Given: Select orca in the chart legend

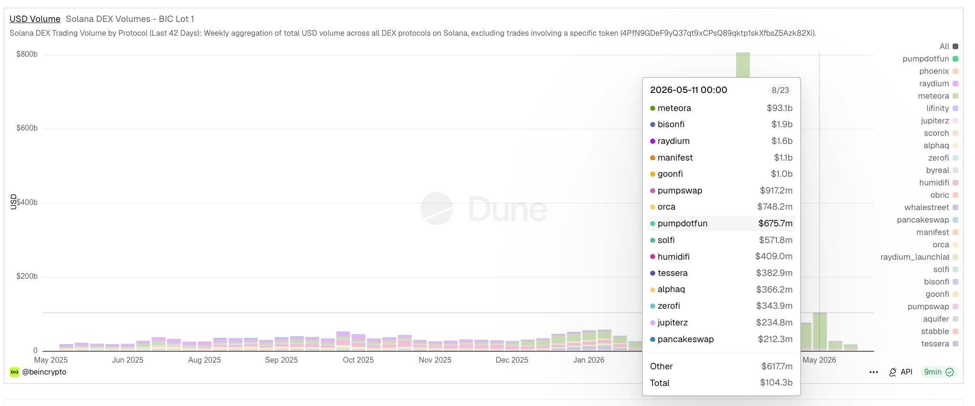Looking at the screenshot, I should coord(945,244).
